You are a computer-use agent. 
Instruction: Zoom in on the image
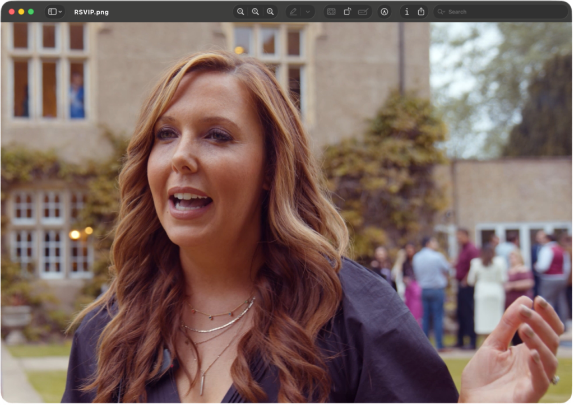coord(270,12)
